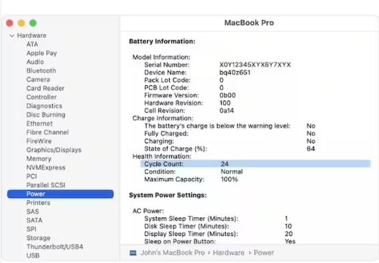This screenshot has width=379, height=263.
Task: Click the battery Serial Number value
Action: pyautogui.click(x=255, y=65)
